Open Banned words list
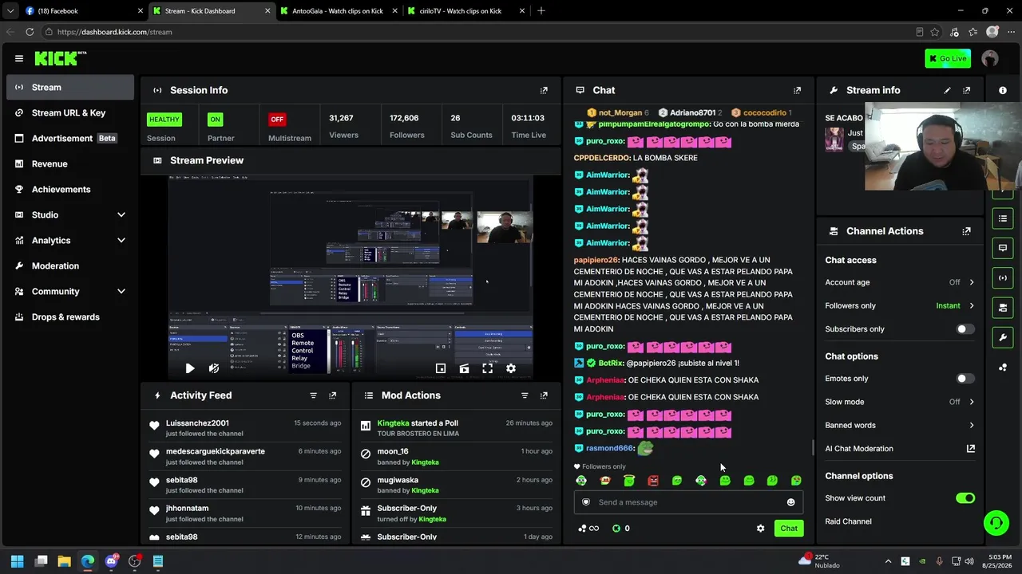1022x574 pixels. [900, 426]
